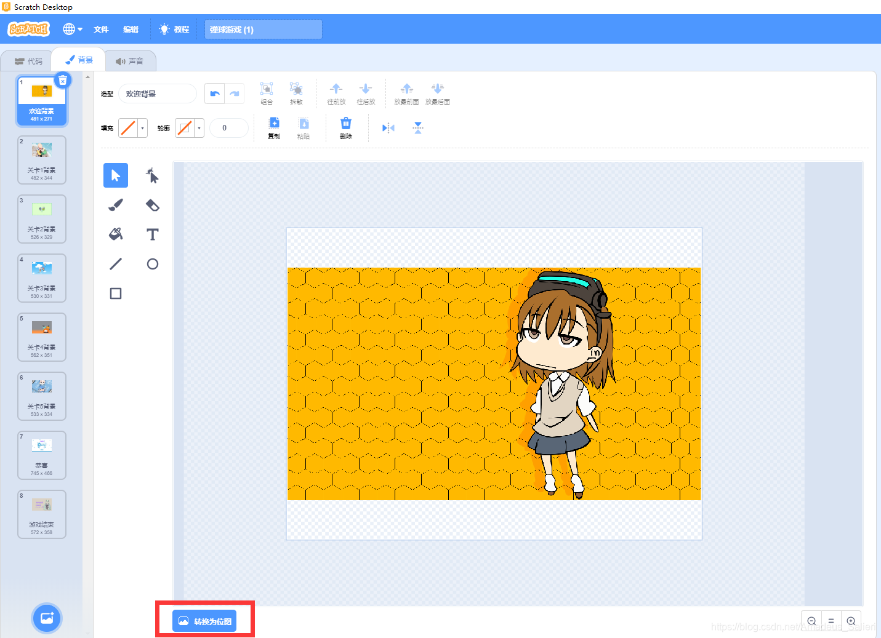Image resolution: width=881 pixels, height=638 pixels.
Task: Flip the selection horizontally
Action: 388,128
